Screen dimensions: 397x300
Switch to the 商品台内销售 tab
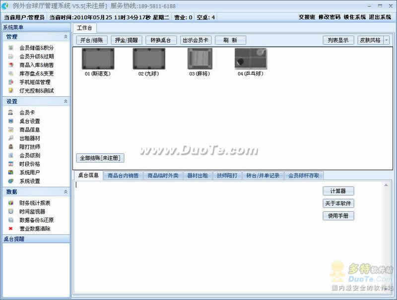(124, 175)
